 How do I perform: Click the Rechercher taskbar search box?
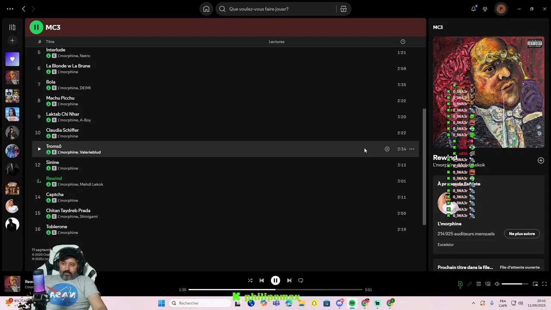click(x=200, y=303)
